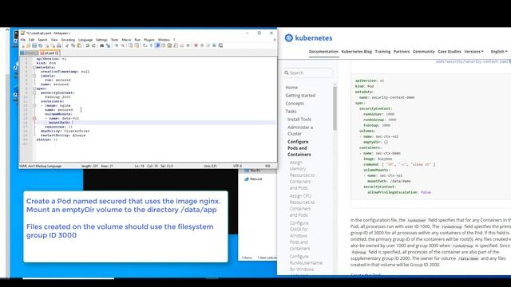Click the Save All icon in Notepad++ toolbar
Screen dimensions: 511x287
coord(41,45)
